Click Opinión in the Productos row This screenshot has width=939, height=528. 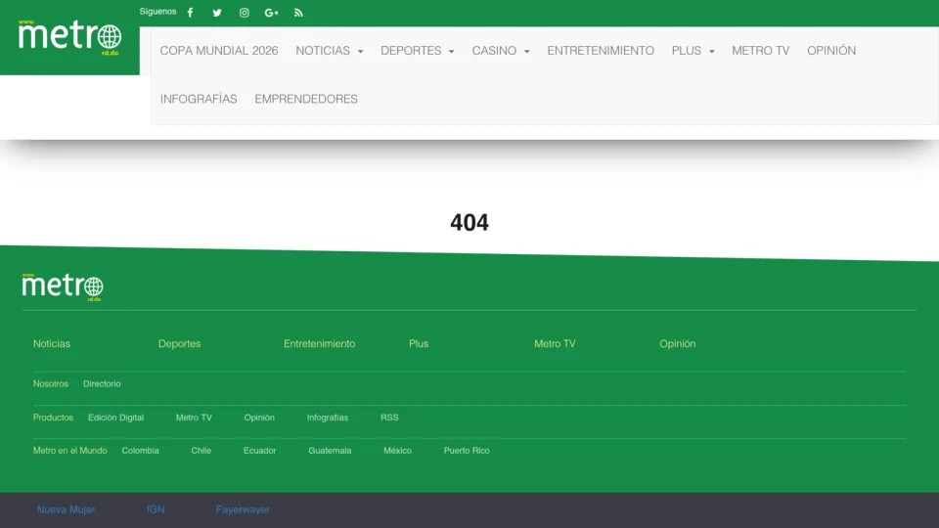click(259, 418)
